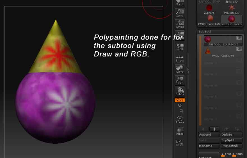This screenshot has width=247, height=158.
Task: Select the ZSphere tool thumbnail
Action: click(209, 9)
